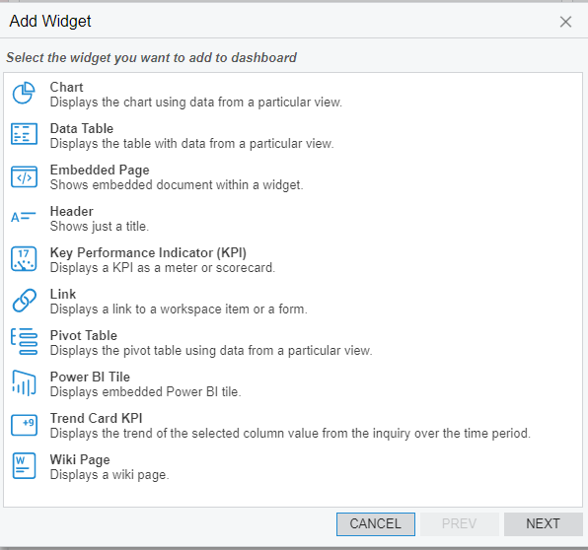Click the CANCEL button
Image resolution: width=588 pixels, height=550 pixels.
pos(375,523)
